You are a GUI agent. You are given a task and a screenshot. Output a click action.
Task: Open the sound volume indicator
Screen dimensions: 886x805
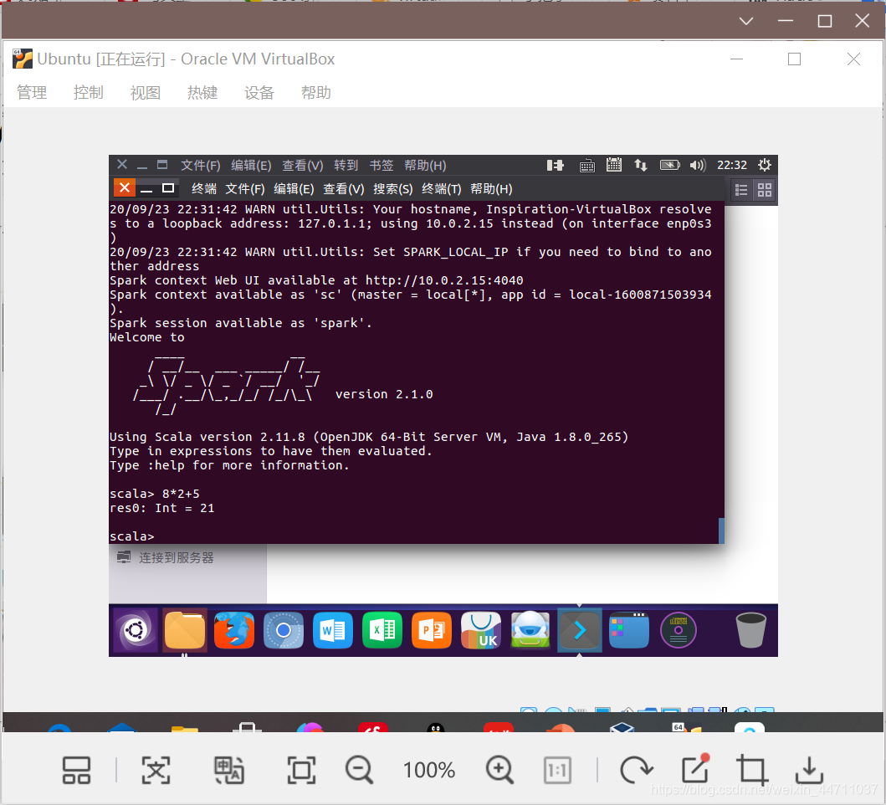click(698, 165)
